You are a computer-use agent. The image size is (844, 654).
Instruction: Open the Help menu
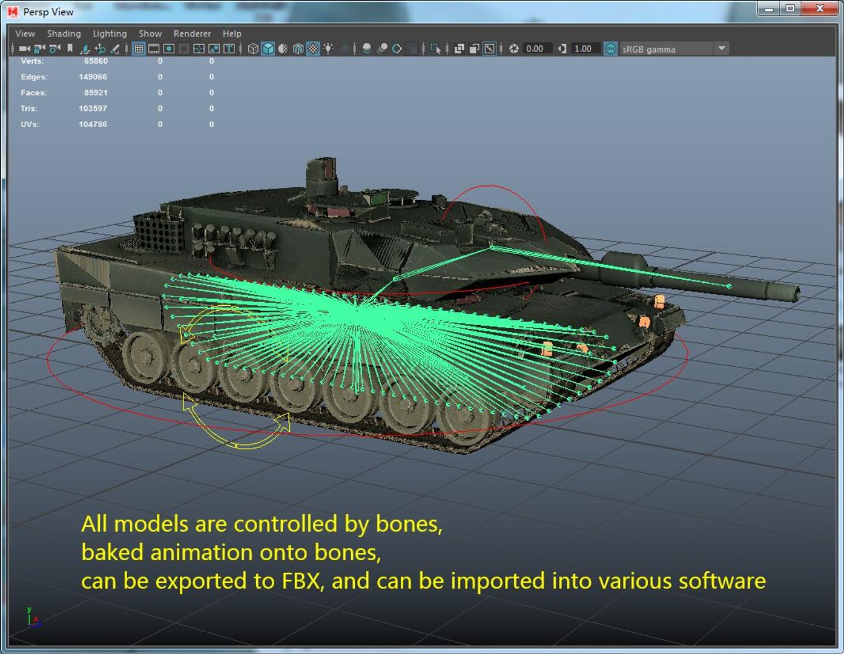click(232, 34)
